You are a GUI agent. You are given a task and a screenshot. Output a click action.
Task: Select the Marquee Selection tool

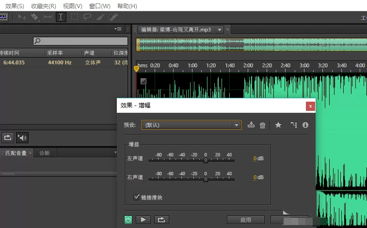(x=75, y=17)
